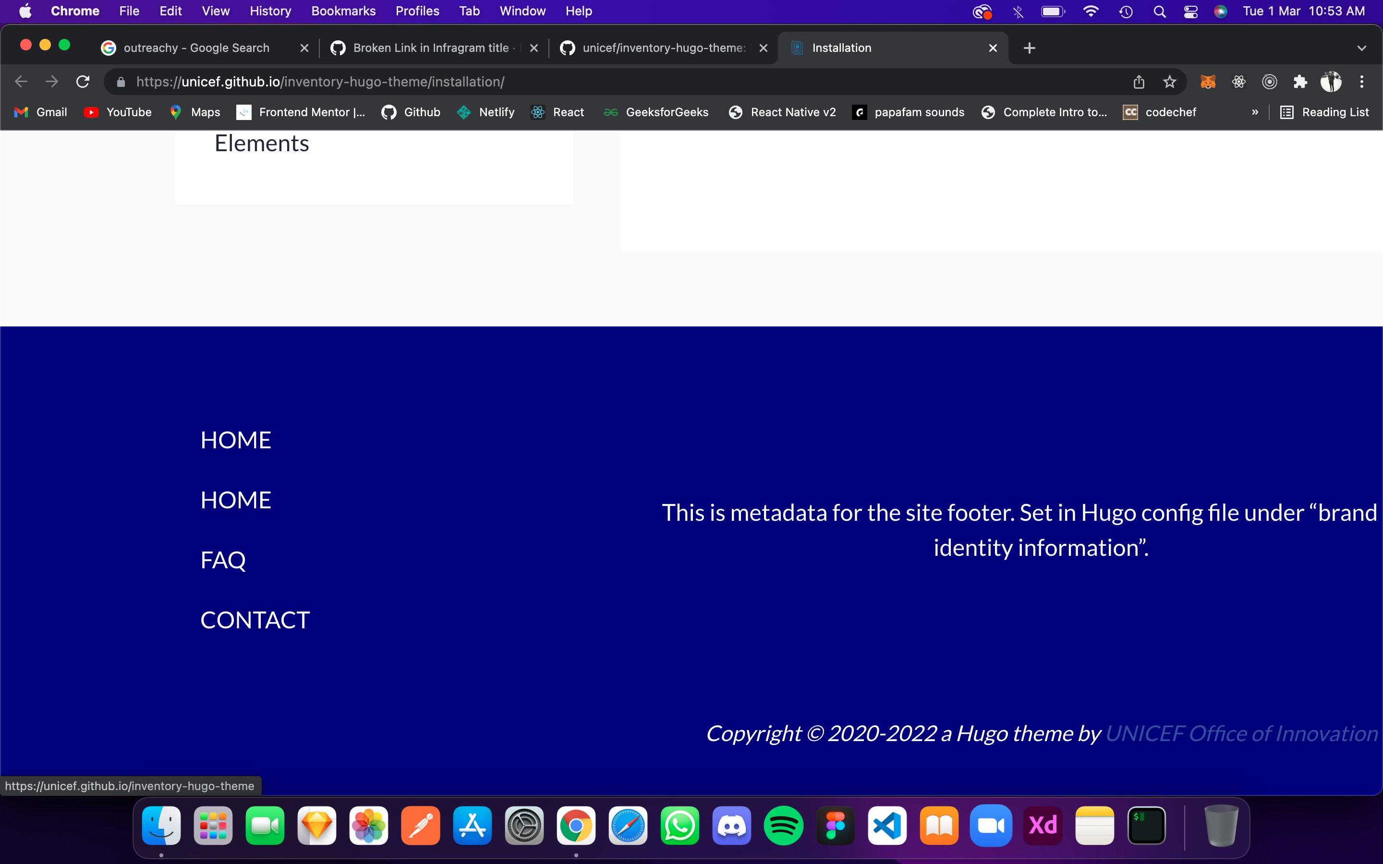The height and width of the screenshot is (864, 1383).
Task: Click the Bluetooth icon in the menu bar
Action: click(1019, 11)
